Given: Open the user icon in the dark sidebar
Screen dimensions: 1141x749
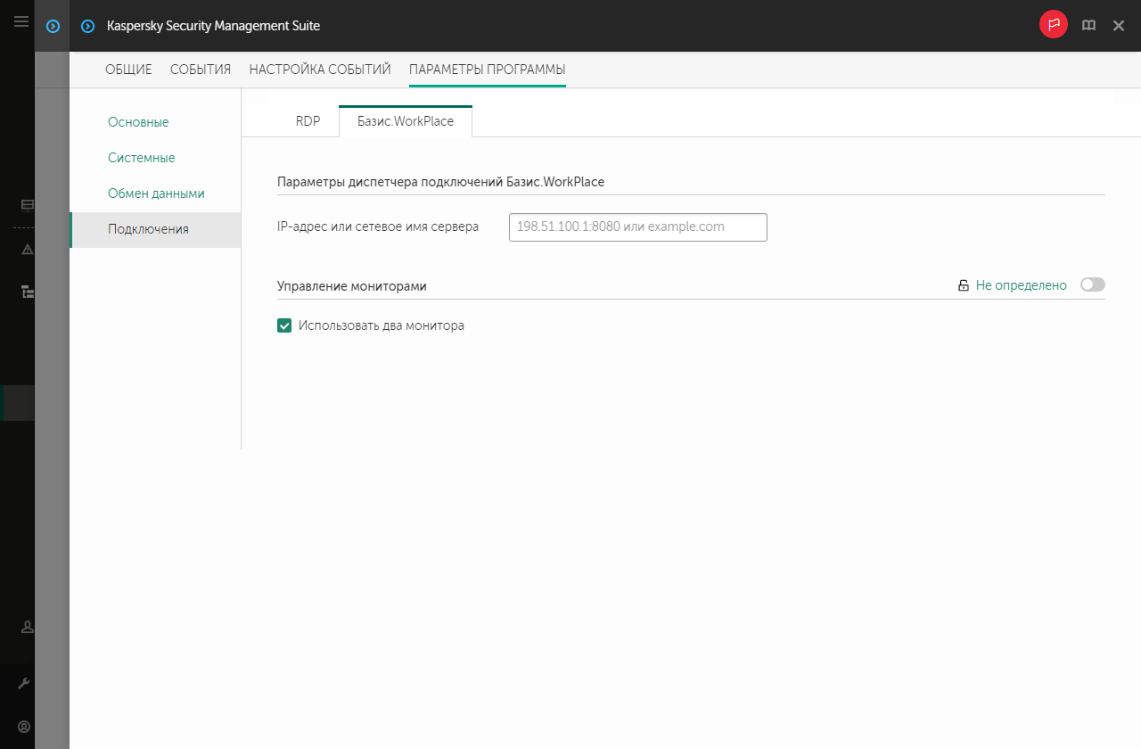Looking at the screenshot, I should pyautogui.click(x=27, y=627).
